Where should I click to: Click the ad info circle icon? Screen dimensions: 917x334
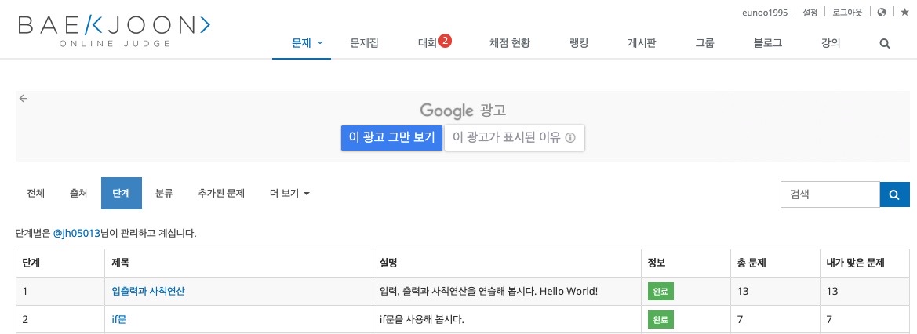pos(571,138)
